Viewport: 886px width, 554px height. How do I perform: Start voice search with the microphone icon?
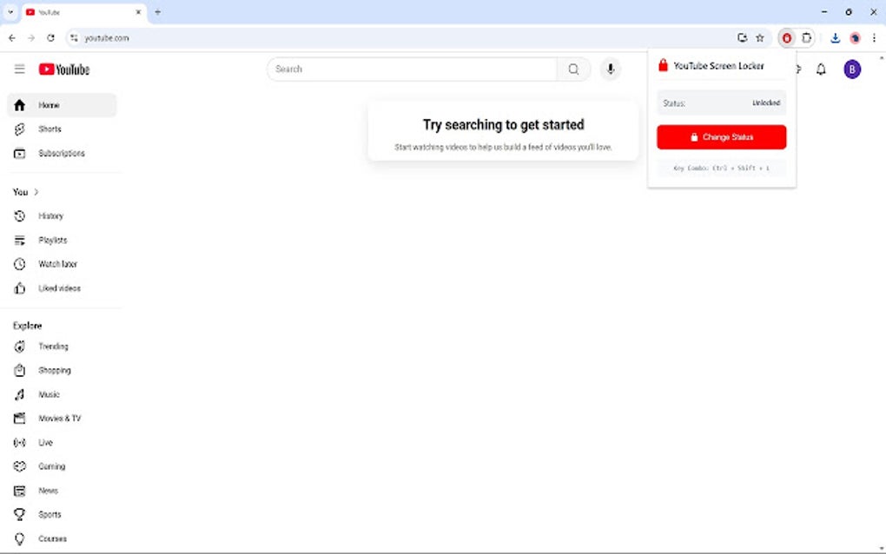coord(611,69)
